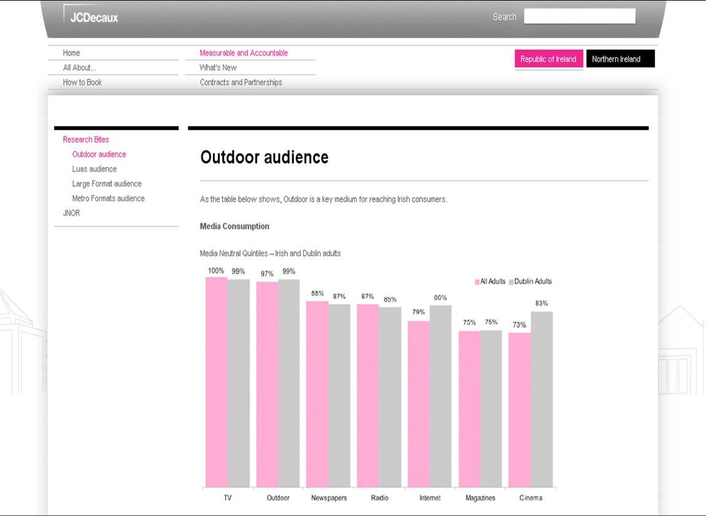Click the JCDecaux logo
The image size is (706, 516).
coord(90,17)
